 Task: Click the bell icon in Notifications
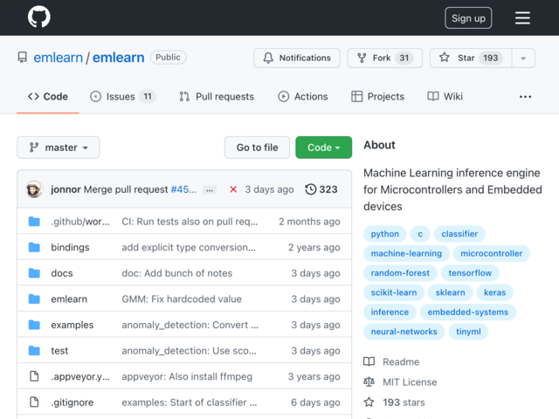(268, 58)
